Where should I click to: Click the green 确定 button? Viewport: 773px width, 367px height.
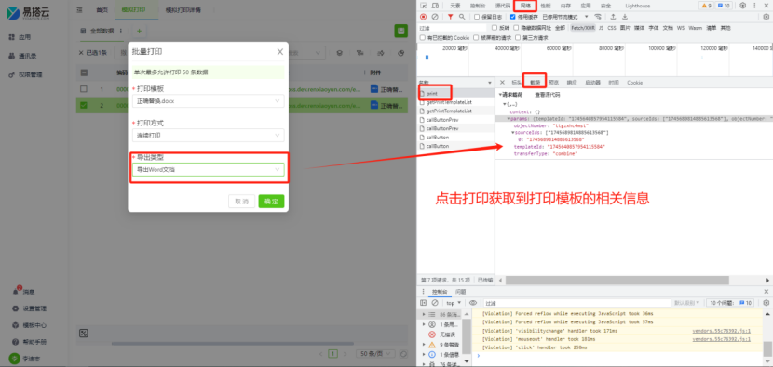click(x=271, y=202)
